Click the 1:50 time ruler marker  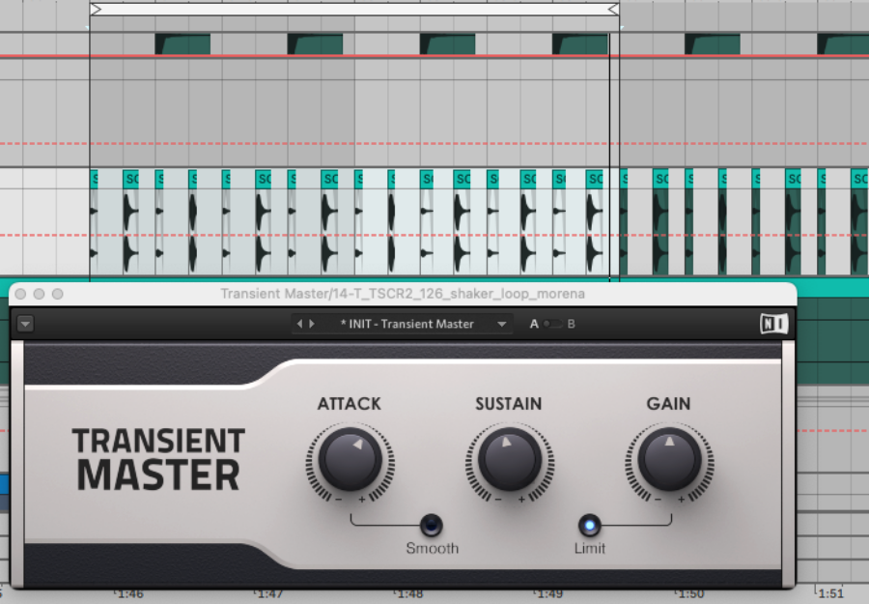coord(689,594)
